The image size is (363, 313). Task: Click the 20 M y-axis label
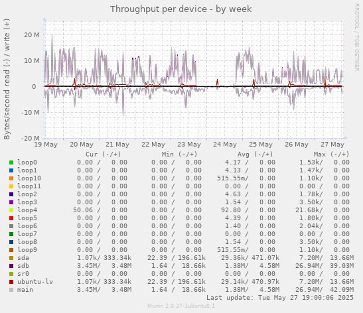coord(32,35)
